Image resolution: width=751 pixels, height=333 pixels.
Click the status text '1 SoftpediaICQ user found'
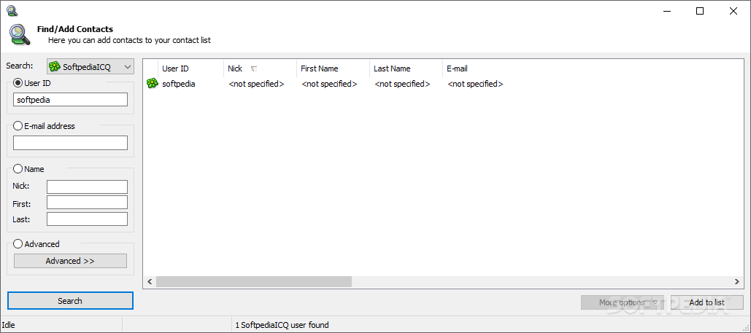click(282, 325)
